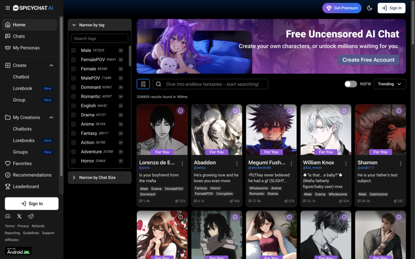415x259 pixels.
Task: Click Create Free Account banner button
Action: pos(368,60)
